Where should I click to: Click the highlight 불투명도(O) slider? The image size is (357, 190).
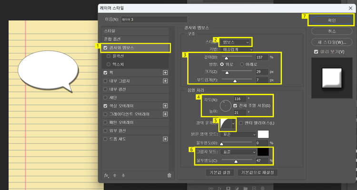237,143
